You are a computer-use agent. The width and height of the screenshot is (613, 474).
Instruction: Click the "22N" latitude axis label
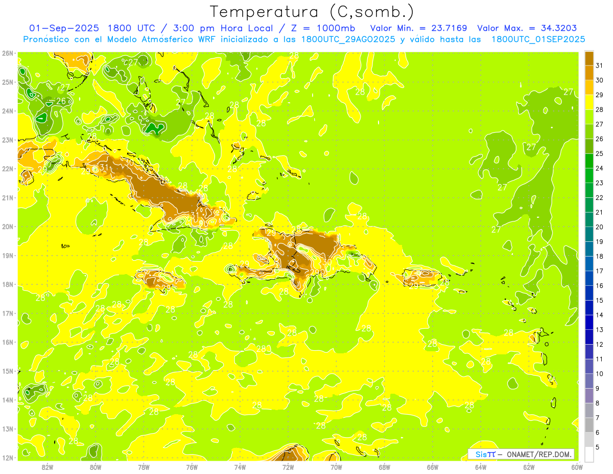coord(8,169)
